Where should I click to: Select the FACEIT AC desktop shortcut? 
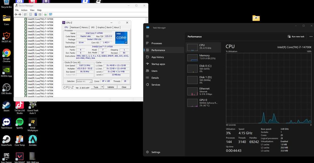click(6, 37)
